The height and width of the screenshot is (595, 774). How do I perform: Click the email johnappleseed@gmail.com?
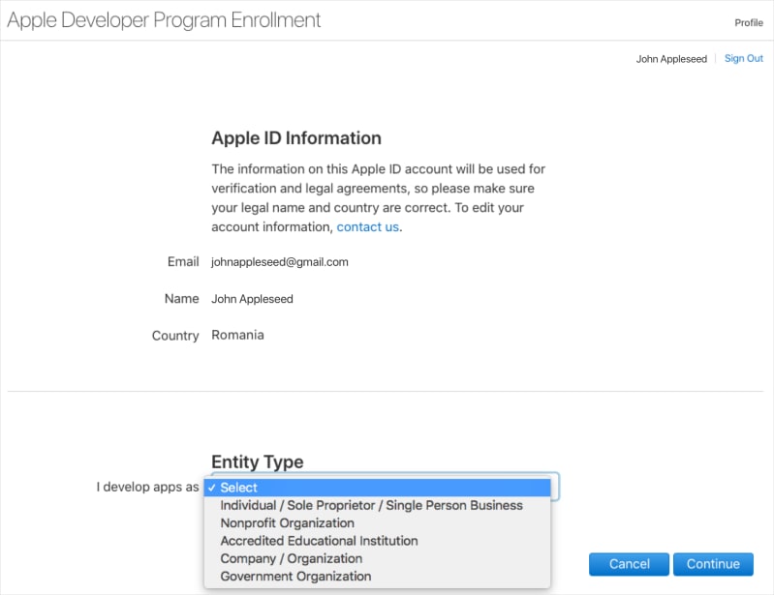point(280,262)
